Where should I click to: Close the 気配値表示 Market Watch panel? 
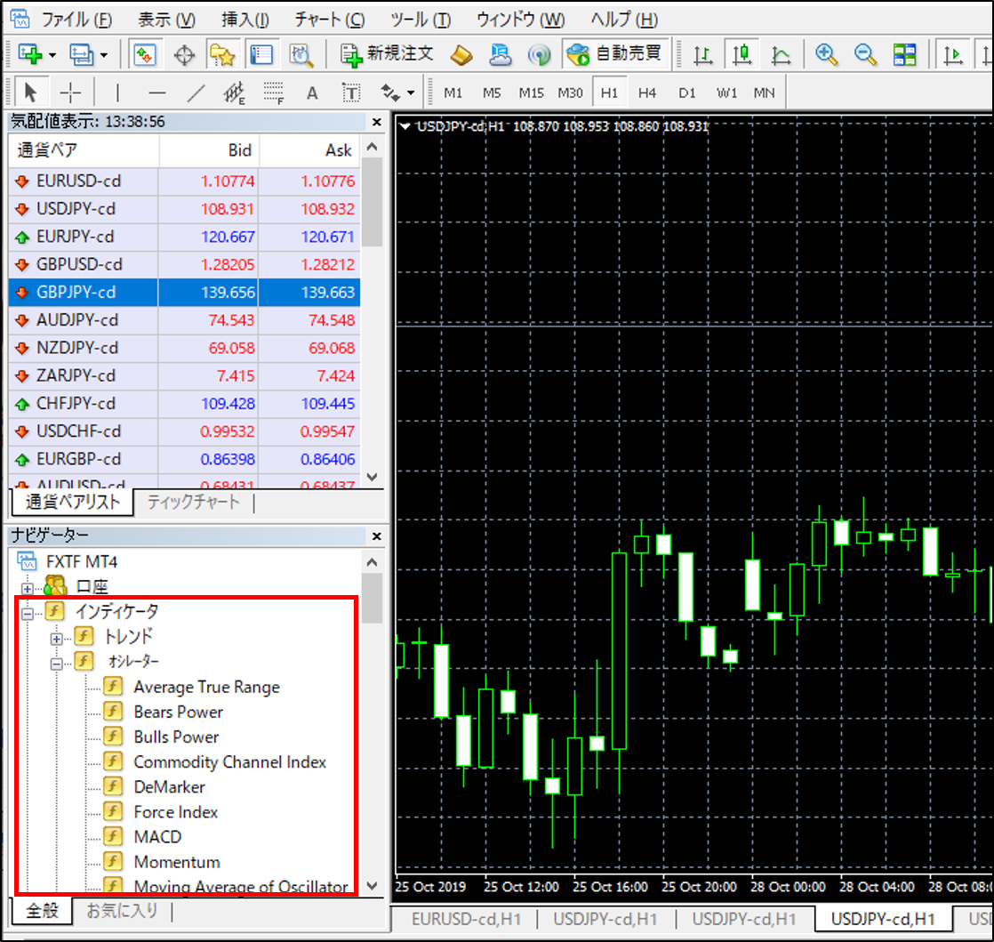377,122
